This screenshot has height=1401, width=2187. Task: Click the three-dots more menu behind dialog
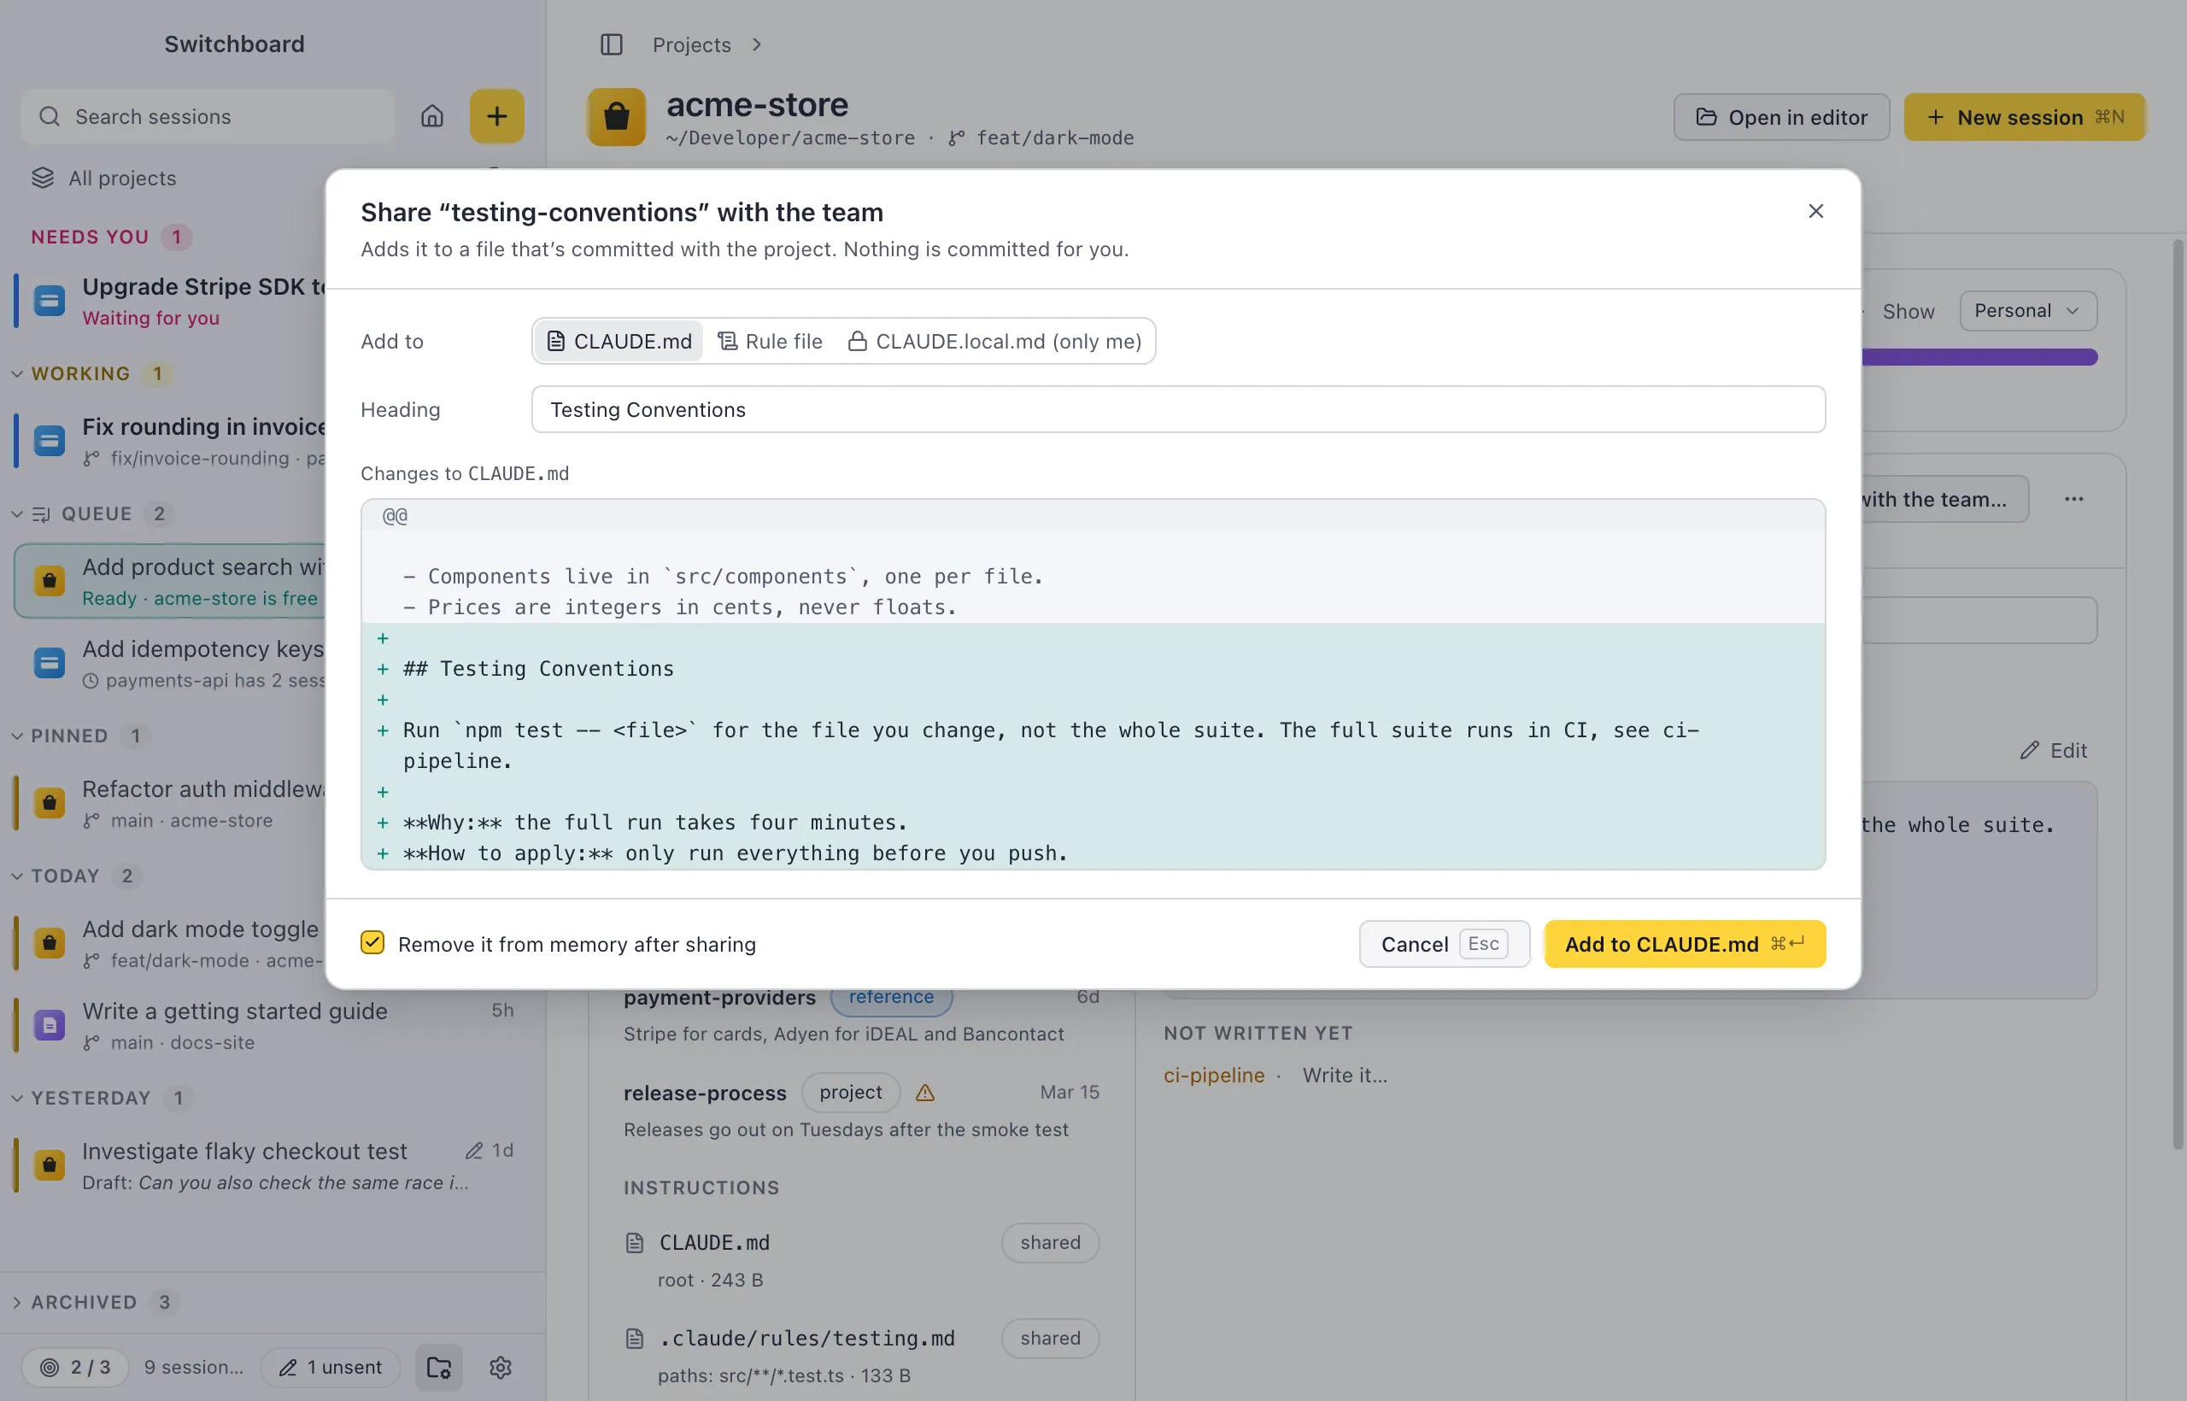tap(2074, 500)
